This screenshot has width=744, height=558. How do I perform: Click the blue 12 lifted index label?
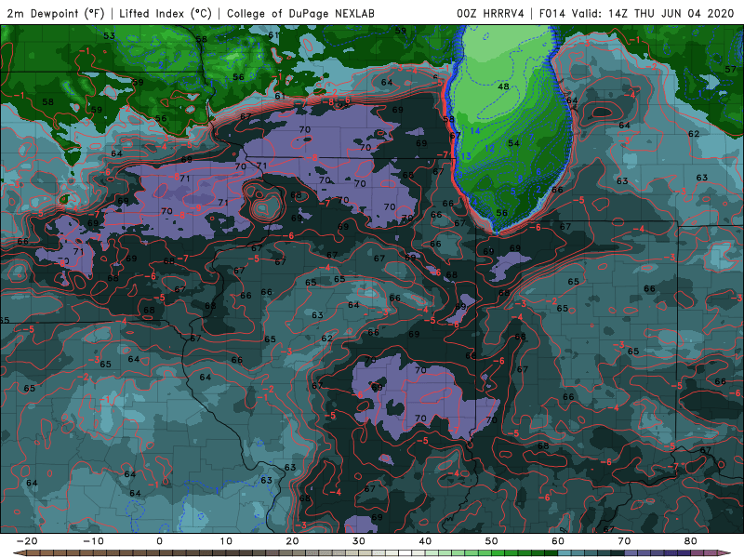490,149
